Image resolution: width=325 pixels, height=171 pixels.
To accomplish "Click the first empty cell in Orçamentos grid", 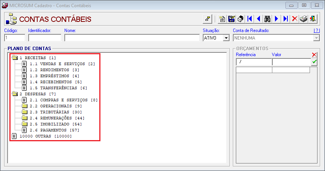I will pyautogui.click(x=254, y=70).
